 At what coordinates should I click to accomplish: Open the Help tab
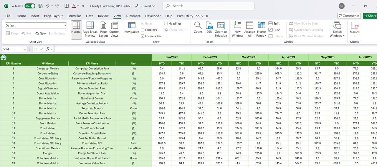[169, 16]
